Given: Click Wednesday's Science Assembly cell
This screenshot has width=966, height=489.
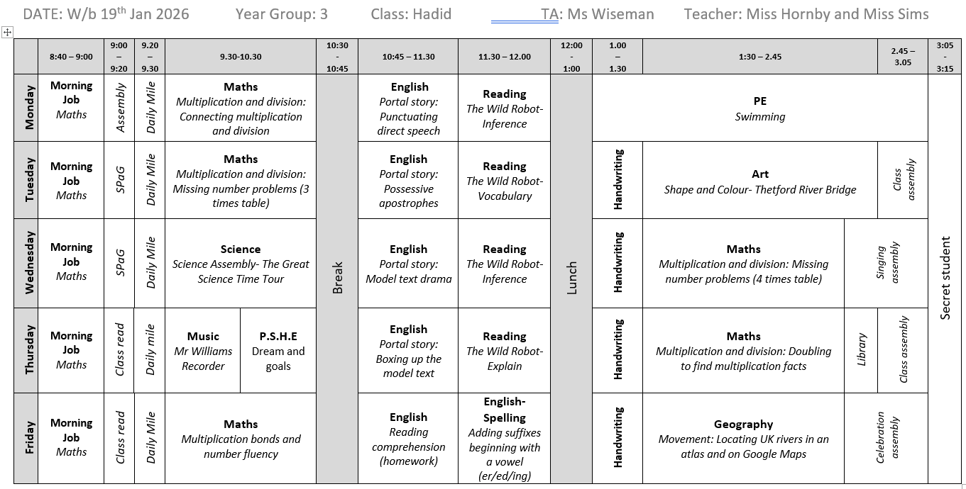Looking at the screenshot, I should 241,264.
